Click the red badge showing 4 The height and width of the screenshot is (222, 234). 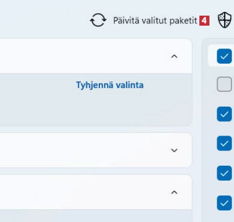(x=204, y=21)
